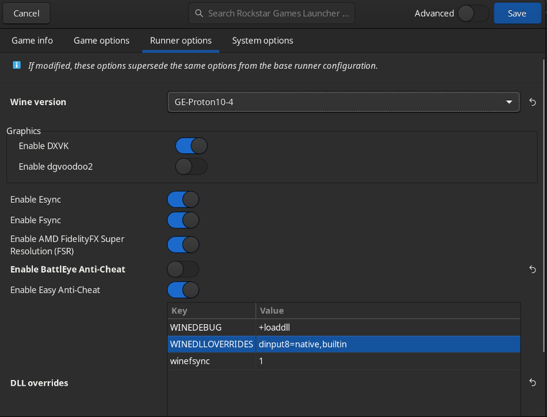Disable the Enable DXVK switch
547x417 pixels.
(191, 146)
